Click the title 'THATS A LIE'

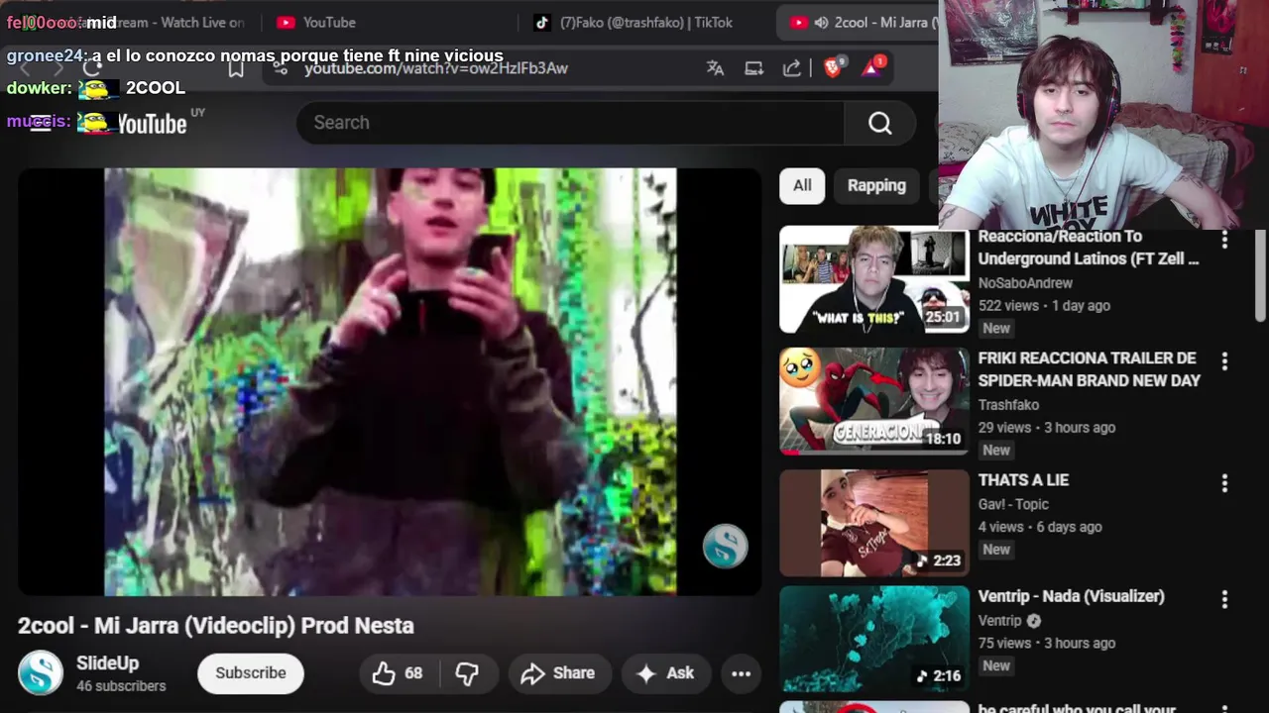[1023, 480]
